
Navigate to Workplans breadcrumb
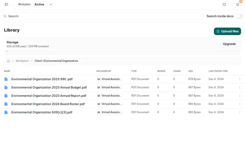[x=22, y=61]
